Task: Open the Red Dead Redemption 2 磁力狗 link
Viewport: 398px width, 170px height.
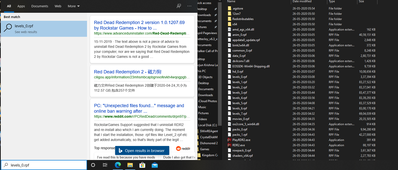Action: (x=128, y=72)
